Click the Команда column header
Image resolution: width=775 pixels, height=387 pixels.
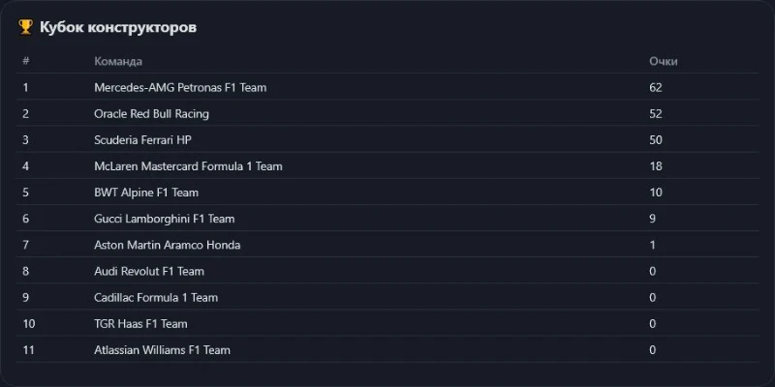point(118,61)
